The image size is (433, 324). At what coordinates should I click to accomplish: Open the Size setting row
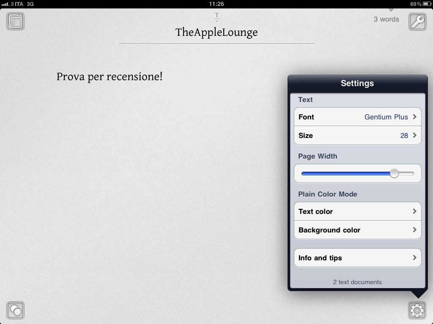tap(358, 135)
